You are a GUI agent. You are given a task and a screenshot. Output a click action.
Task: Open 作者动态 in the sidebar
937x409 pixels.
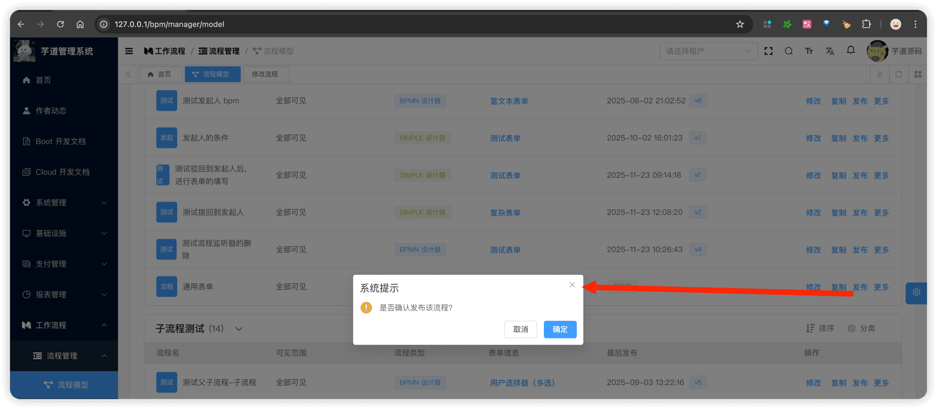click(64, 111)
